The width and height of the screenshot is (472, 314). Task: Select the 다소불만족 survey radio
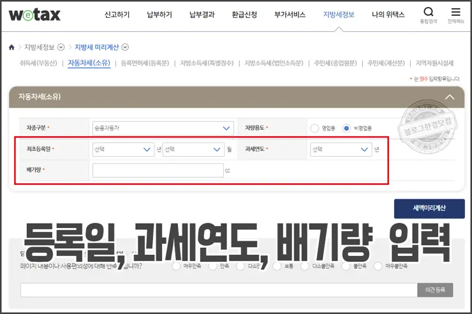(x=305, y=266)
